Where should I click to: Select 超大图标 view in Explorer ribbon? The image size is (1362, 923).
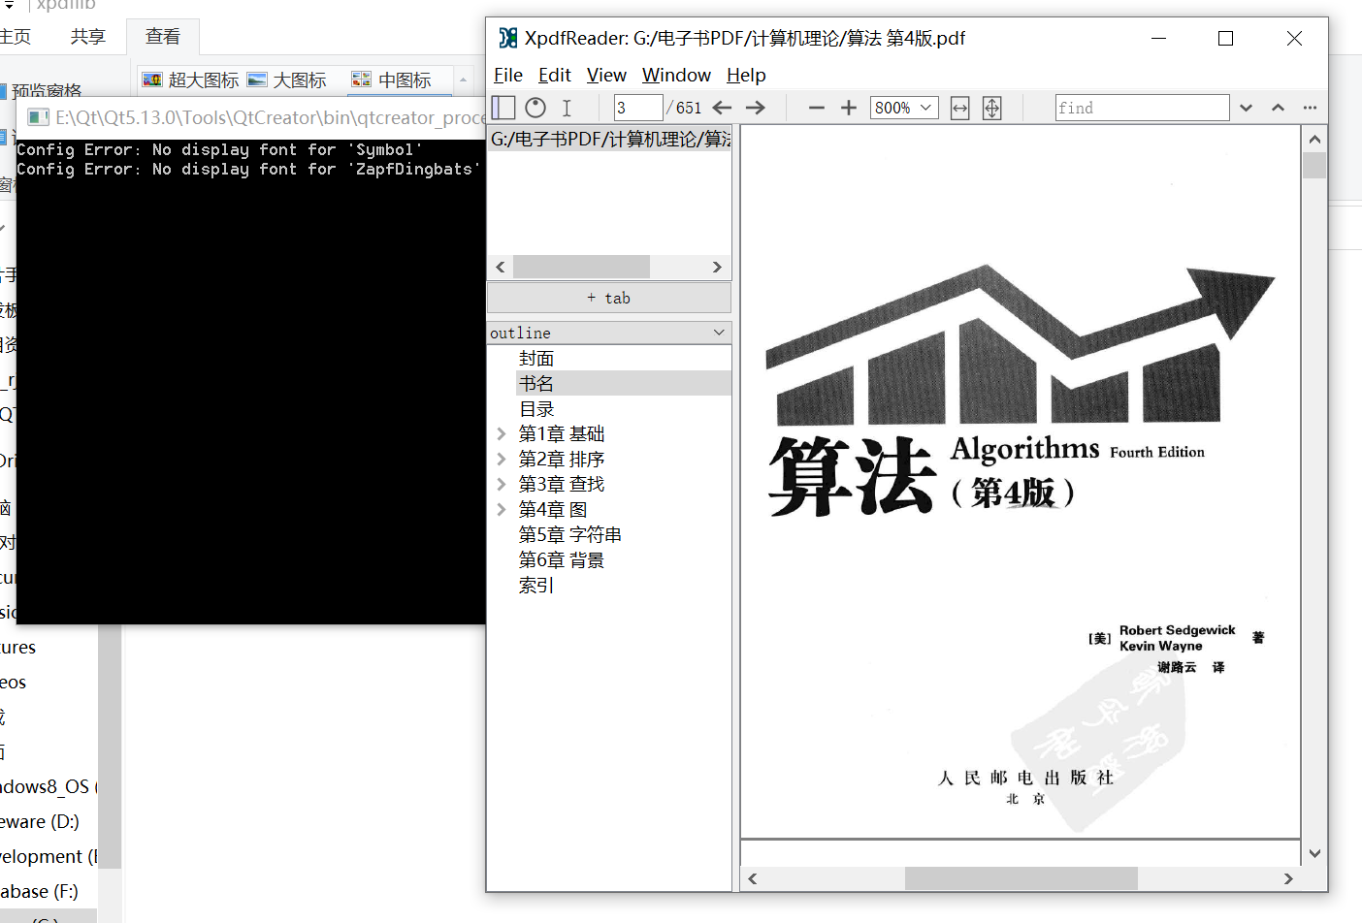[x=190, y=80]
